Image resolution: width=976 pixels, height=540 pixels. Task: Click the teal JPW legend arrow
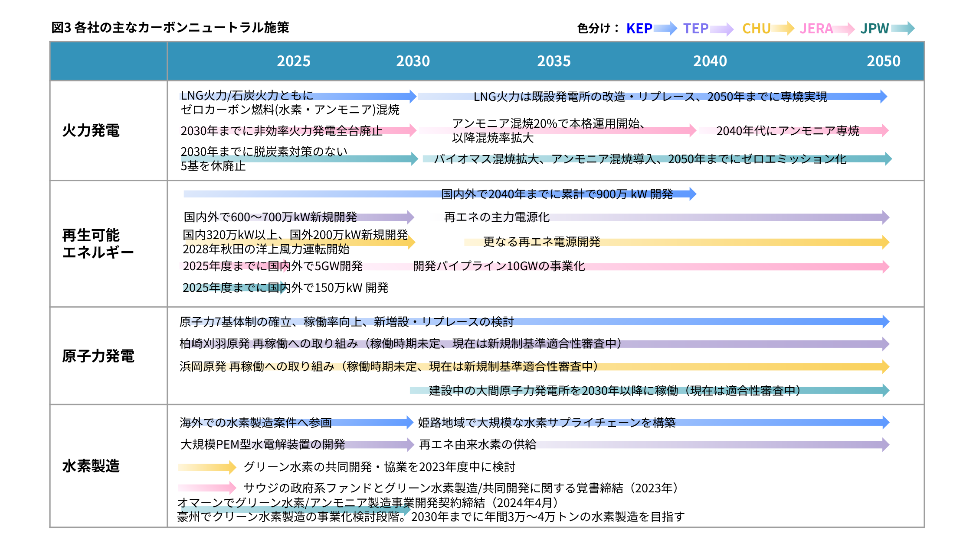tap(903, 29)
